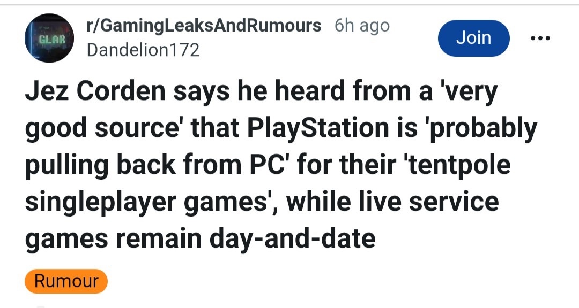Click the word 'PlayStation' in the title
This screenshot has height=308, width=579.
coord(294,129)
